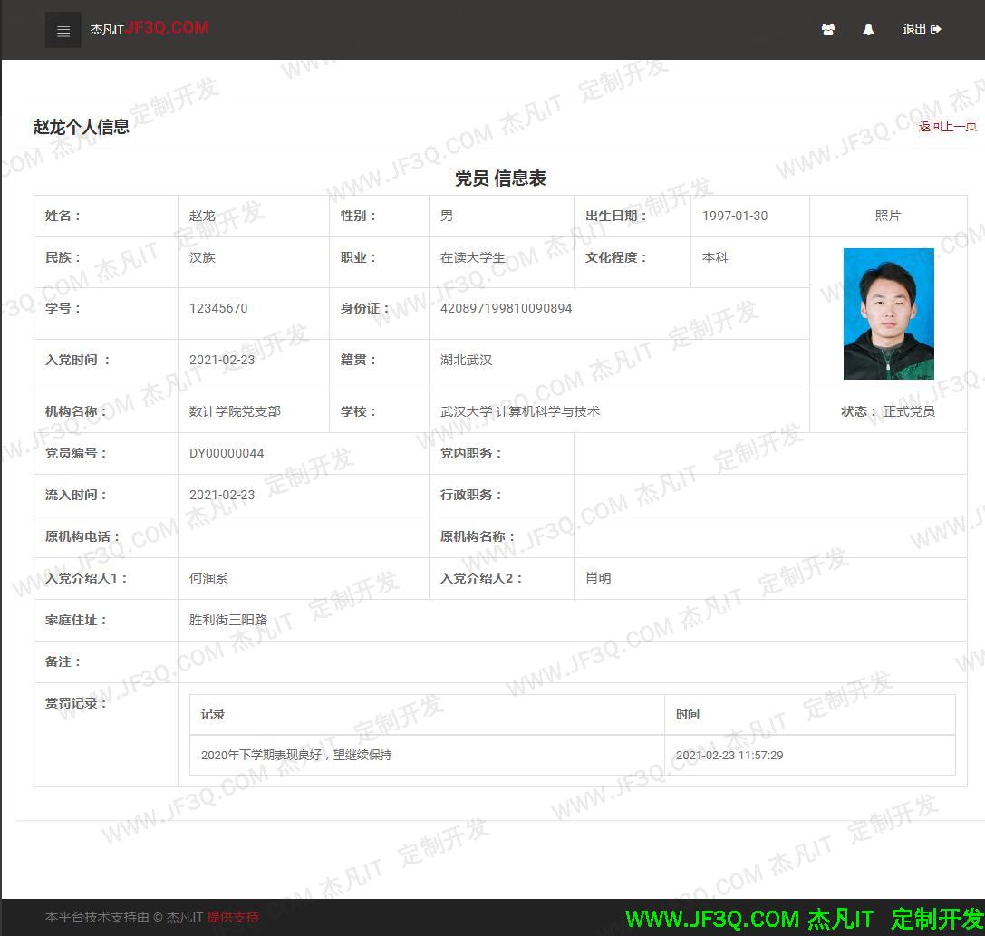This screenshot has width=985, height=936.
Task: Open the 返回上一页 link
Action: point(947,126)
